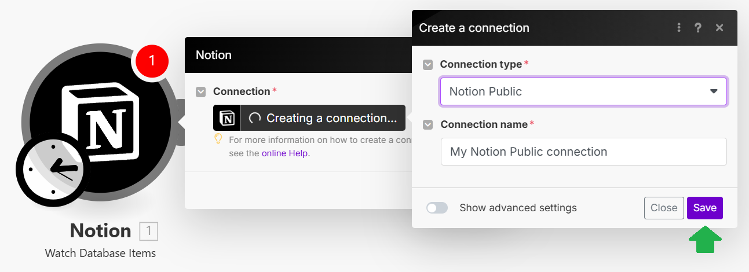Click the red notification badge showing 1
The width and height of the screenshot is (749, 272).
pos(152,60)
